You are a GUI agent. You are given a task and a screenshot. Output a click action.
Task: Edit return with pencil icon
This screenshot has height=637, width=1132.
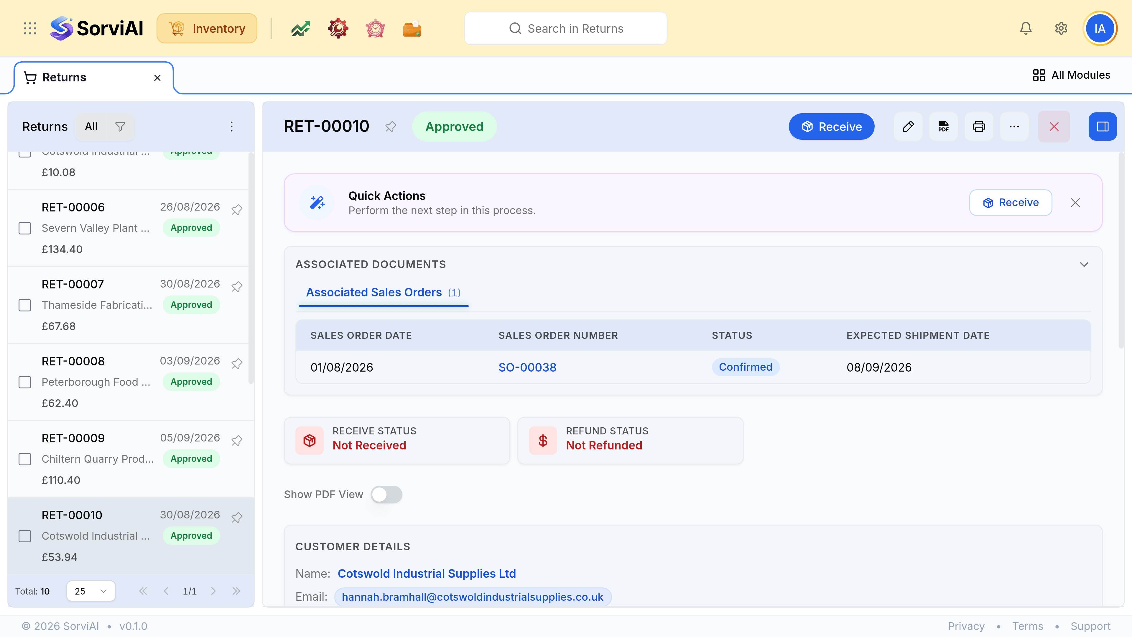tap(908, 127)
